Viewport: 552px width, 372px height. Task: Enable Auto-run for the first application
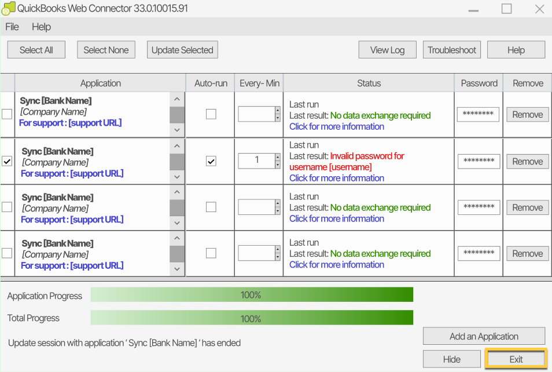211,114
